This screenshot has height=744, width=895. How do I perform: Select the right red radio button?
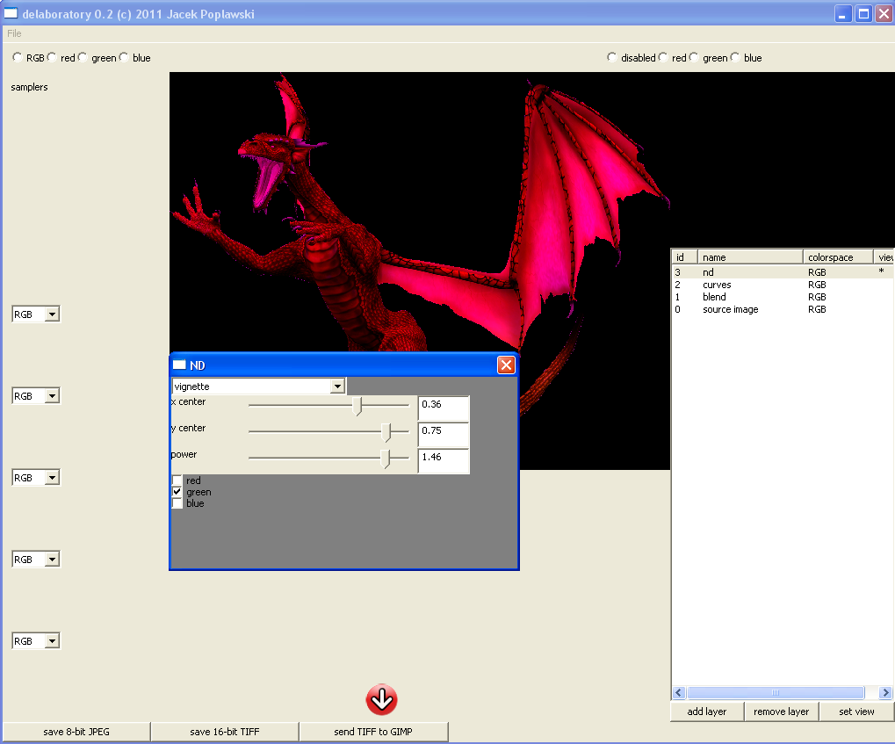pyautogui.click(x=663, y=57)
